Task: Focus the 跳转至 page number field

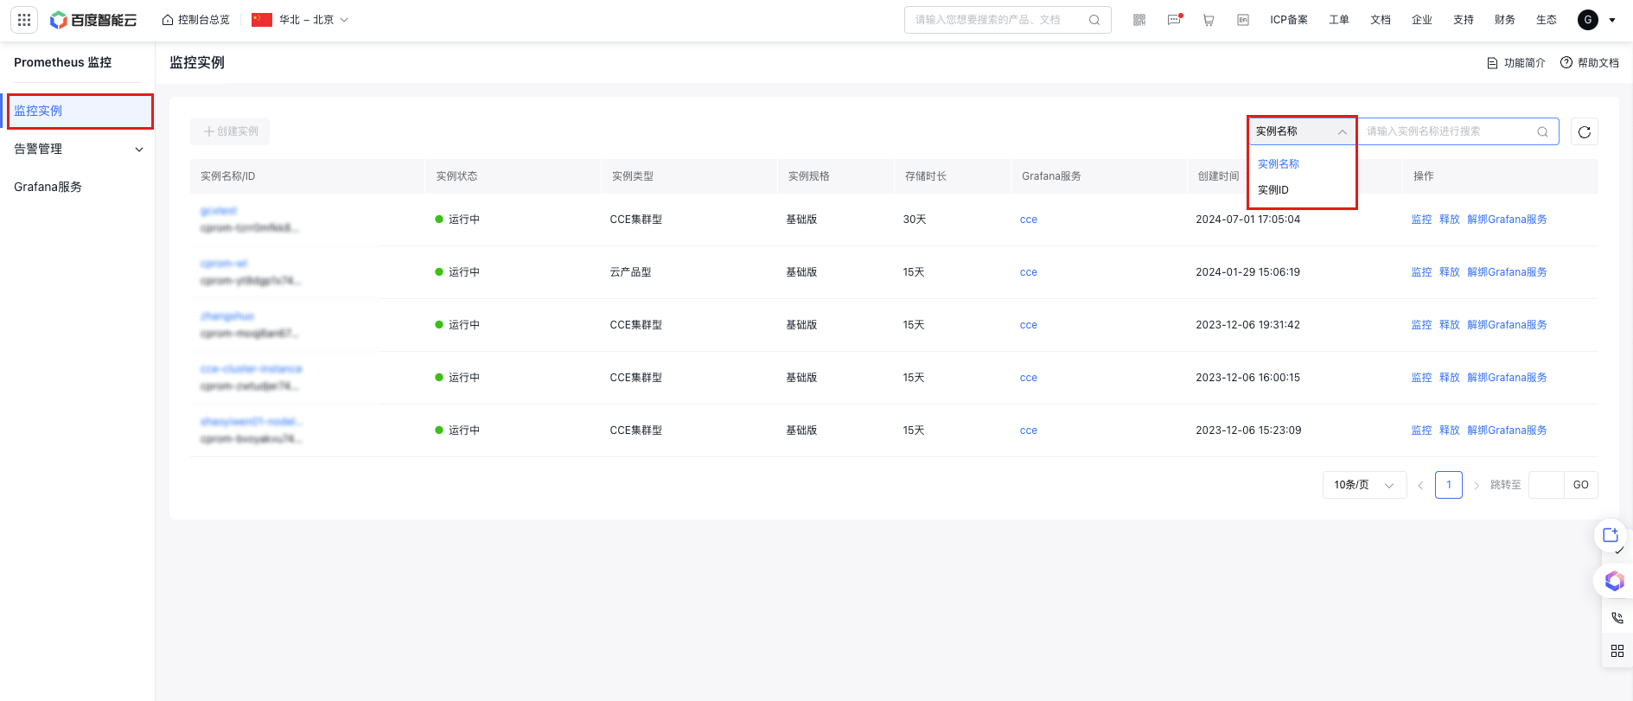Action: pyautogui.click(x=1546, y=485)
